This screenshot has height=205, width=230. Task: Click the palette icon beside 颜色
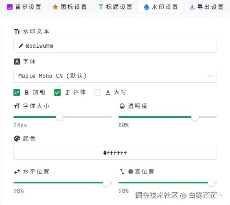click(x=17, y=139)
